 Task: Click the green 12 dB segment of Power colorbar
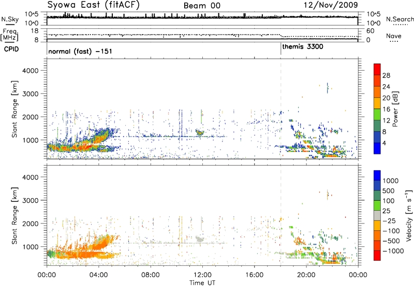(x=377, y=114)
